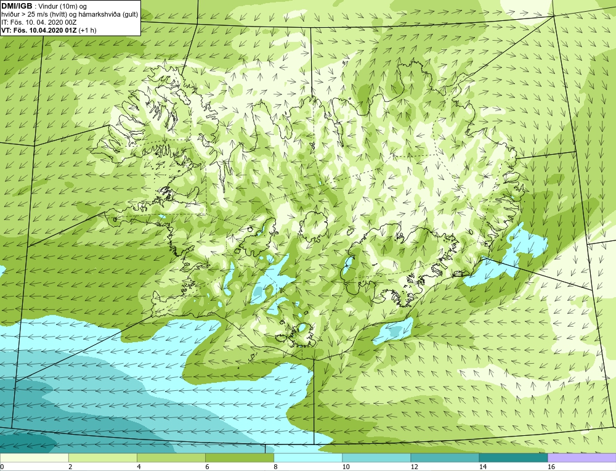
Task: Click the legend scale label '2'
Action: (x=70, y=467)
